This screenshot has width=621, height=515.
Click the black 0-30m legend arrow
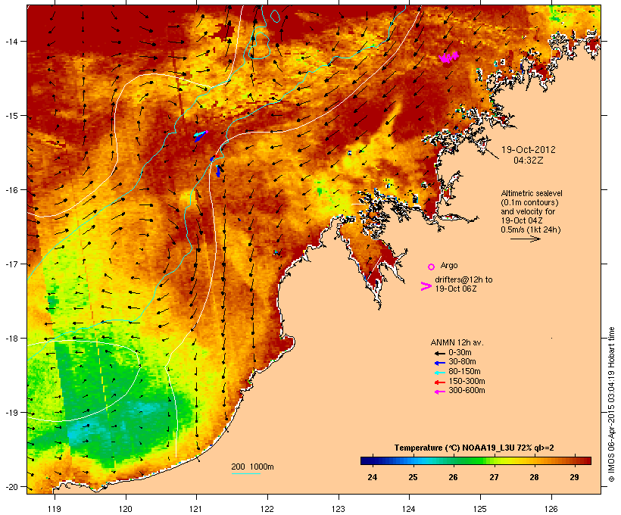[439, 353]
